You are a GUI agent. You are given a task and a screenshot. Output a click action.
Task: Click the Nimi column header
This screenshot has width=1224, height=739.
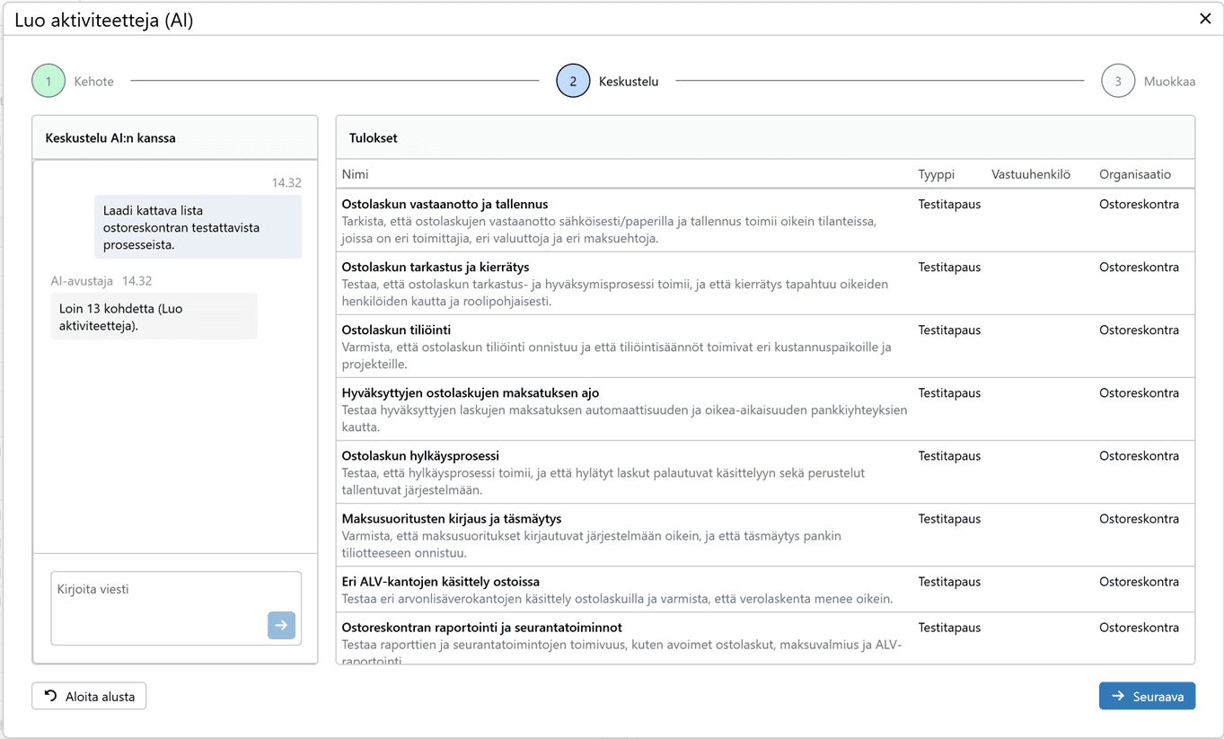[356, 174]
